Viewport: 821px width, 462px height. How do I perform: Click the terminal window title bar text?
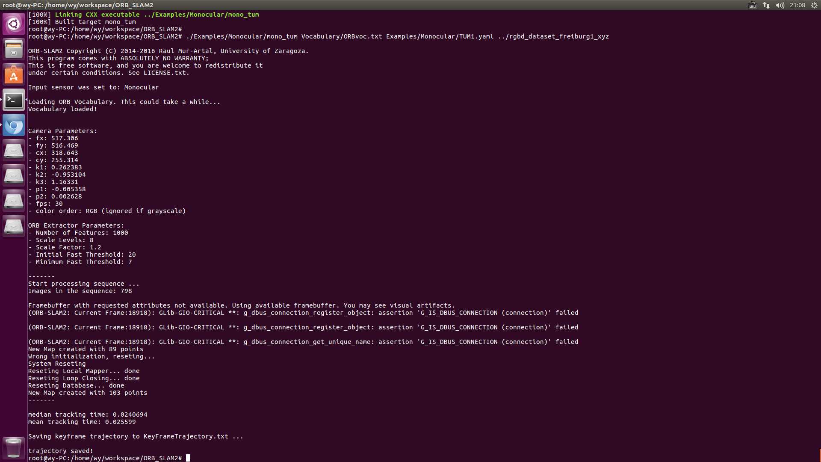78,5
